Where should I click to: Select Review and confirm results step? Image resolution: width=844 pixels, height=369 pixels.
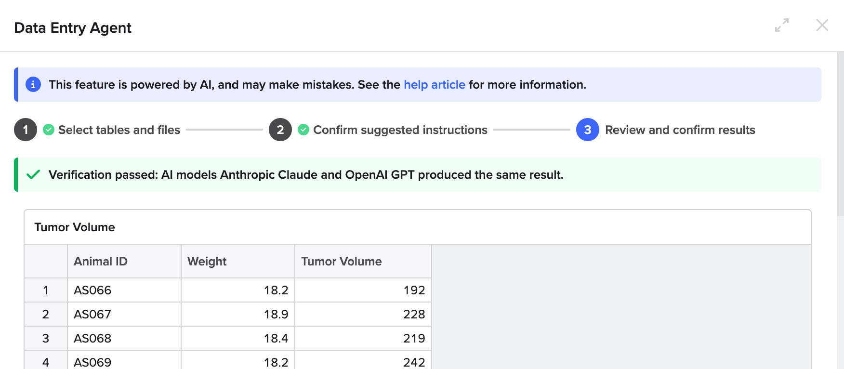pos(680,130)
